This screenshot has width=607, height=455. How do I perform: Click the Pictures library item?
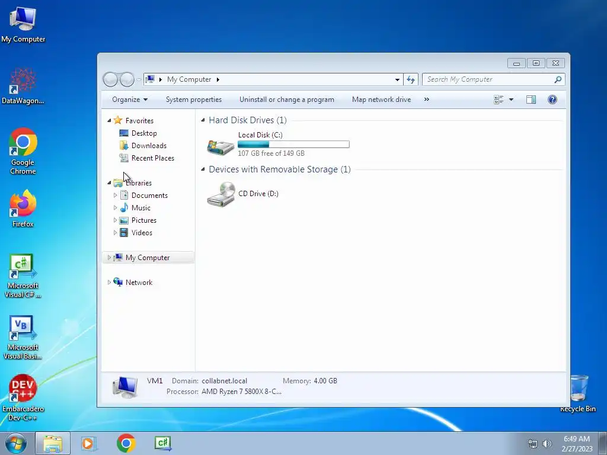pyautogui.click(x=143, y=220)
